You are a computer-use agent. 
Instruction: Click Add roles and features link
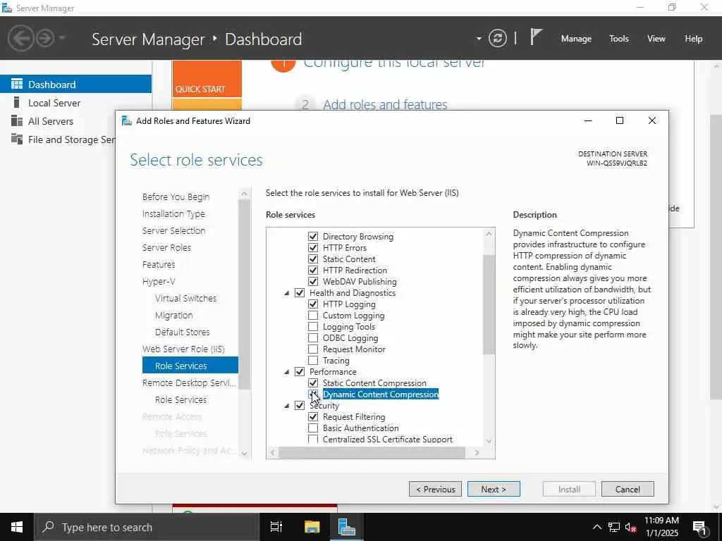point(385,104)
